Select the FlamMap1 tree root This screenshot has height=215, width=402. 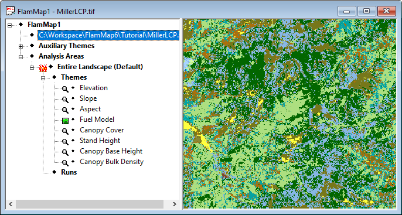coord(44,25)
